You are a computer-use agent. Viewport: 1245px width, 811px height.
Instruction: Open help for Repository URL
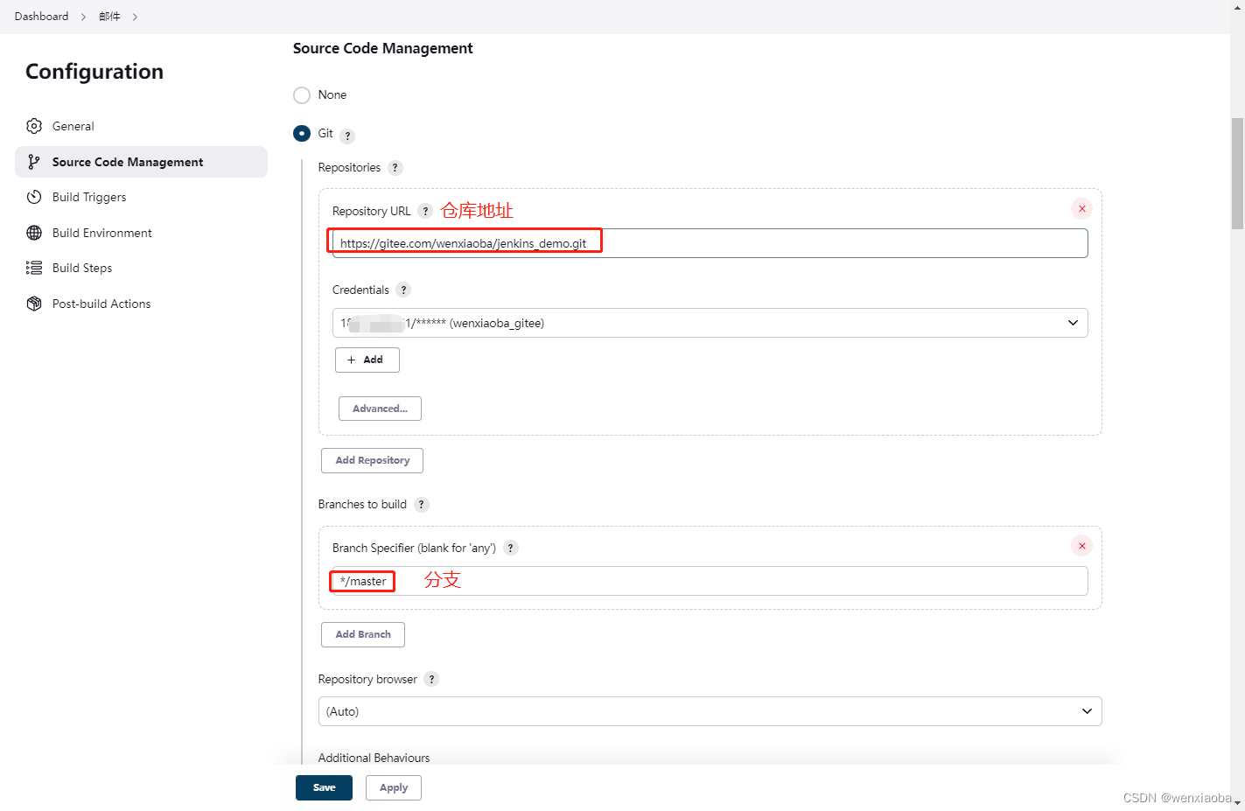(x=425, y=211)
